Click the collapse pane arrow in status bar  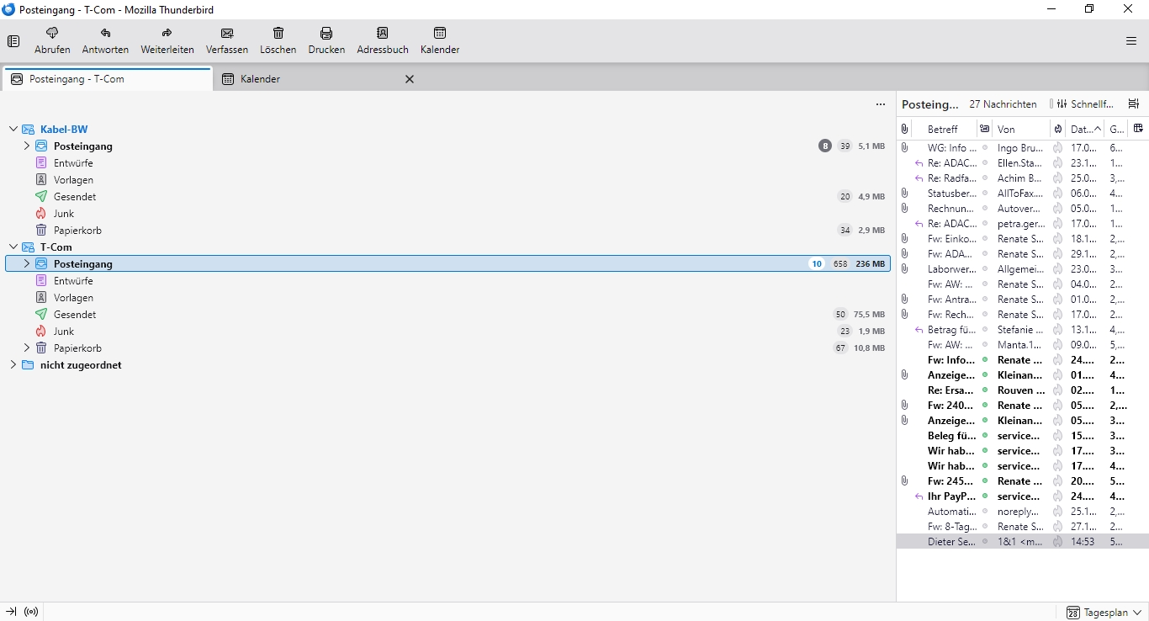[12, 612]
